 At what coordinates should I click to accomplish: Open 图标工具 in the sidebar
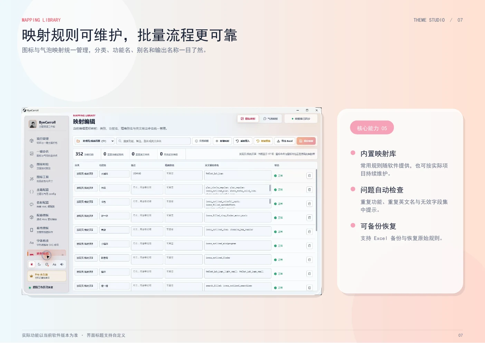[x=47, y=179]
